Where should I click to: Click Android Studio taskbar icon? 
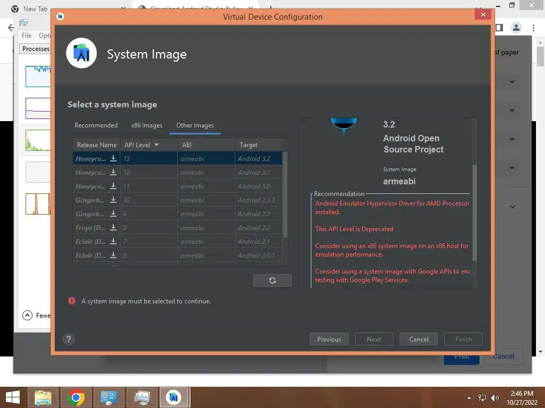click(x=174, y=397)
